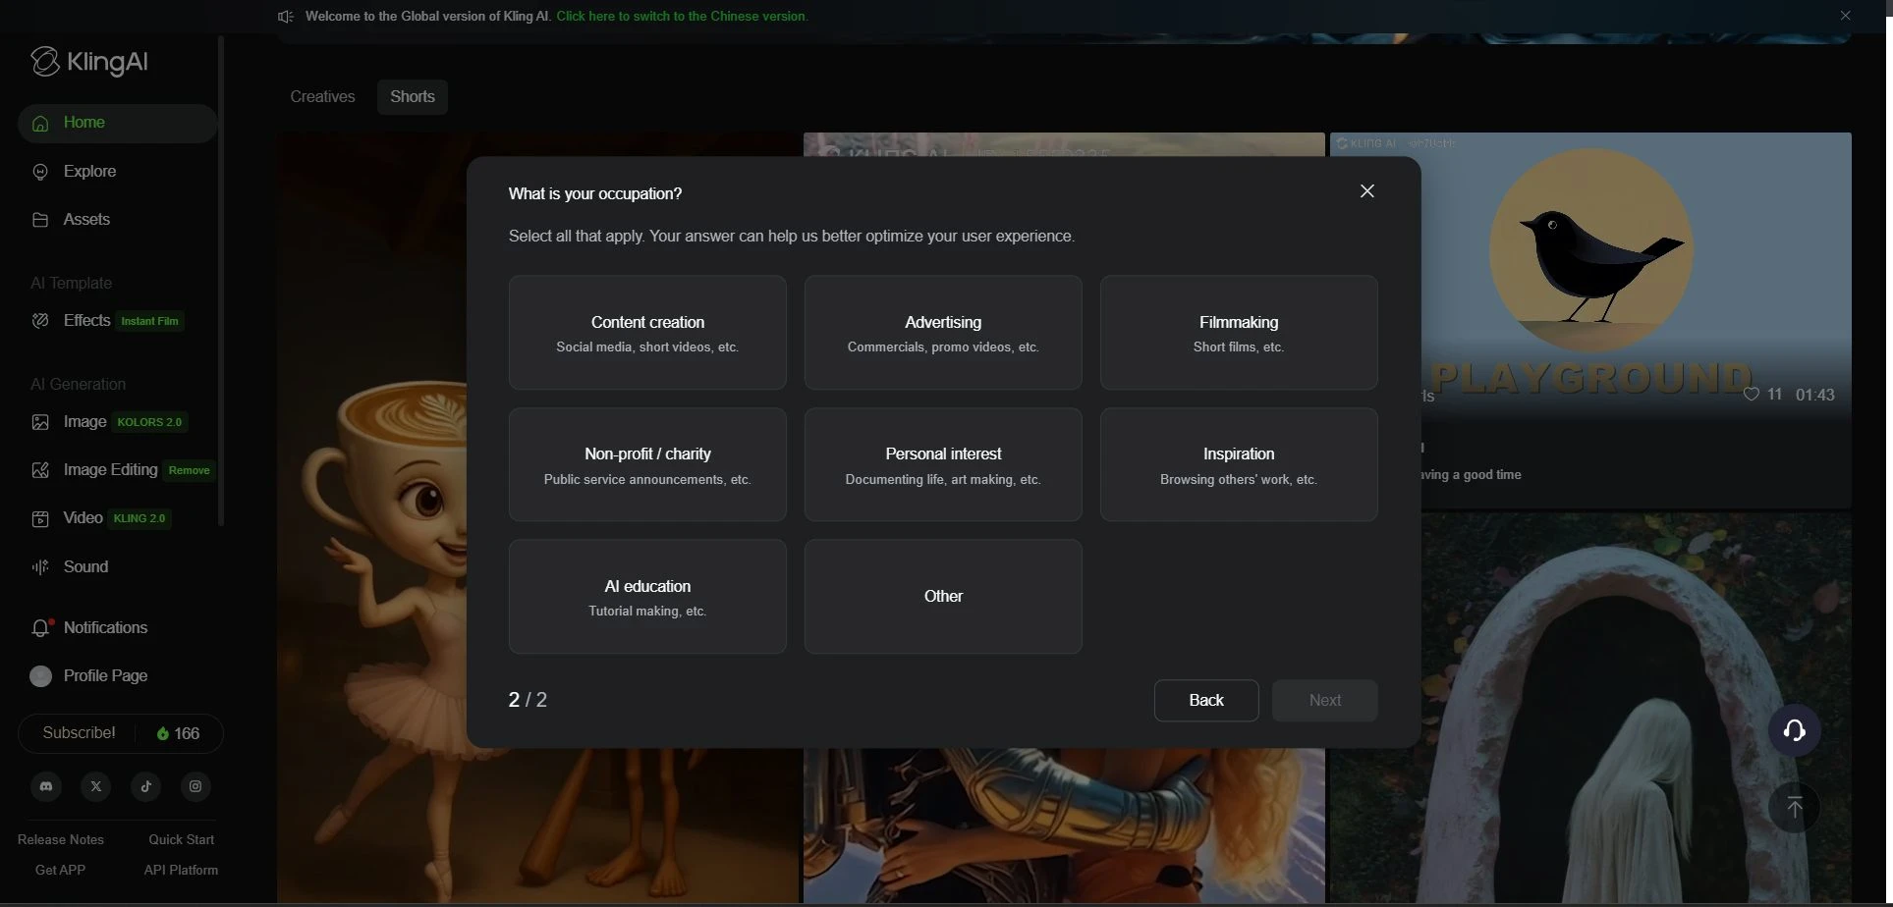Open the X (Twitter) social icon
This screenshot has width=1893, height=907.
(x=95, y=786)
